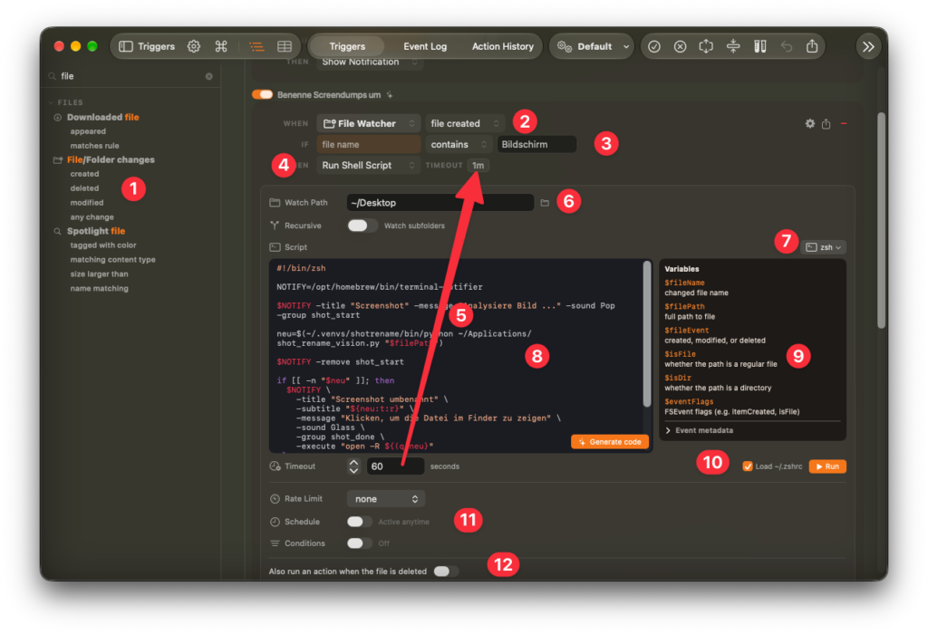Image resolution: width=928 pixels, height=634 pixels.
Task: Clear the sidebar search field
Action: tap(209, 76)
